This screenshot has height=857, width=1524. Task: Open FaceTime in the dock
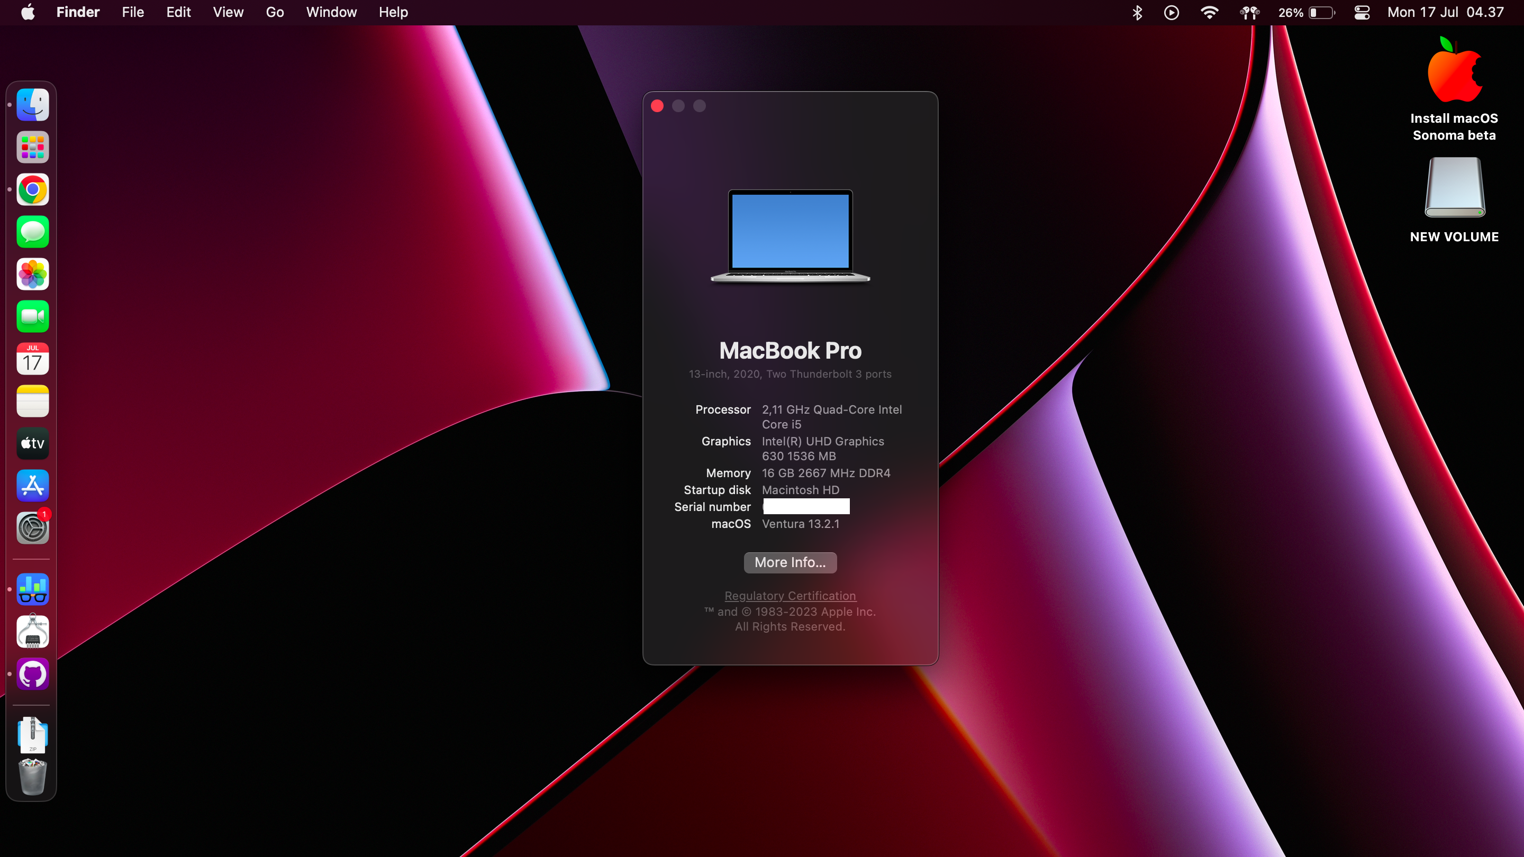click(x=32, y=317)
